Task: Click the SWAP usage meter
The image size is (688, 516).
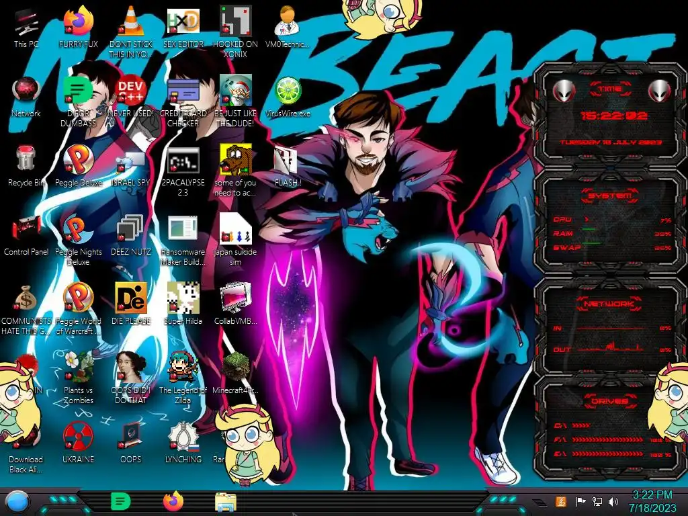Action: (x=612, y=247)
